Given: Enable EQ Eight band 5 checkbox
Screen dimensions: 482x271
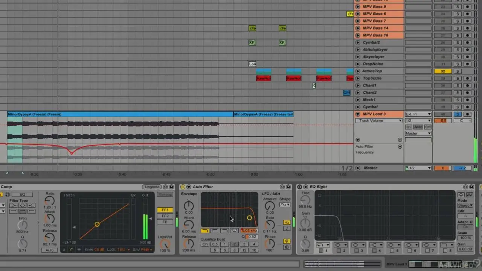Looking at the screenshot, I should 392,251.
